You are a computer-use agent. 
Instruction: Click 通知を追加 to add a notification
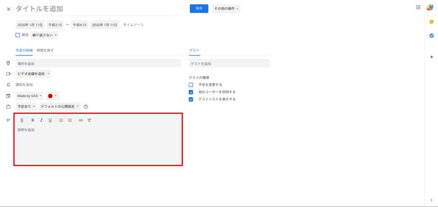click(24, 85)
